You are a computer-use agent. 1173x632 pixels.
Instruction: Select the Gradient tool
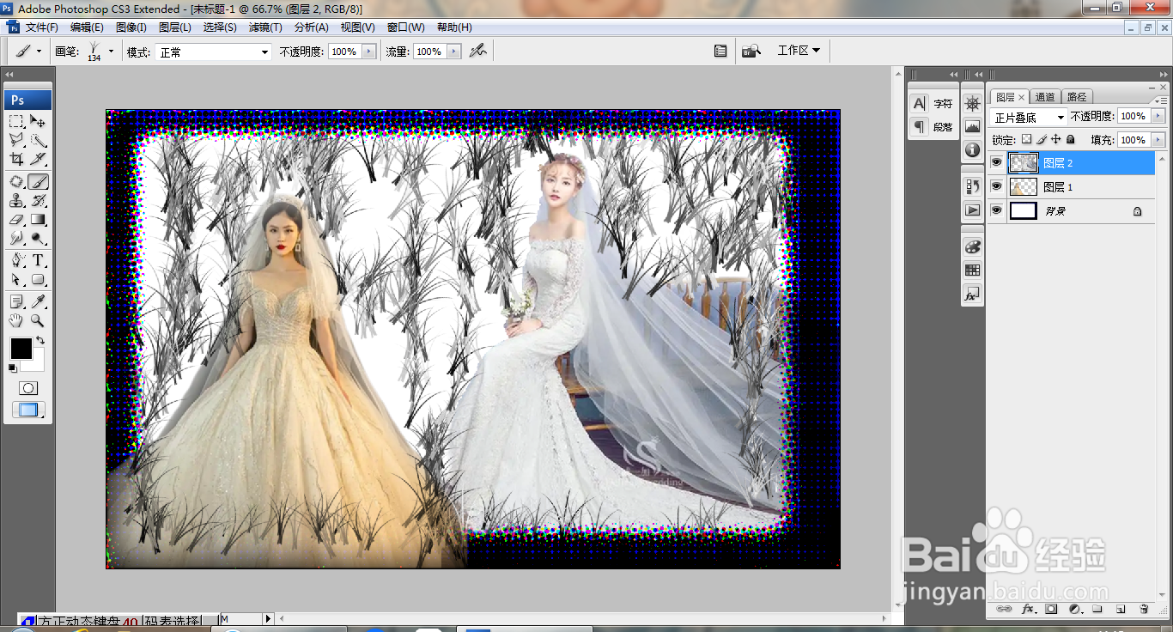38,220
